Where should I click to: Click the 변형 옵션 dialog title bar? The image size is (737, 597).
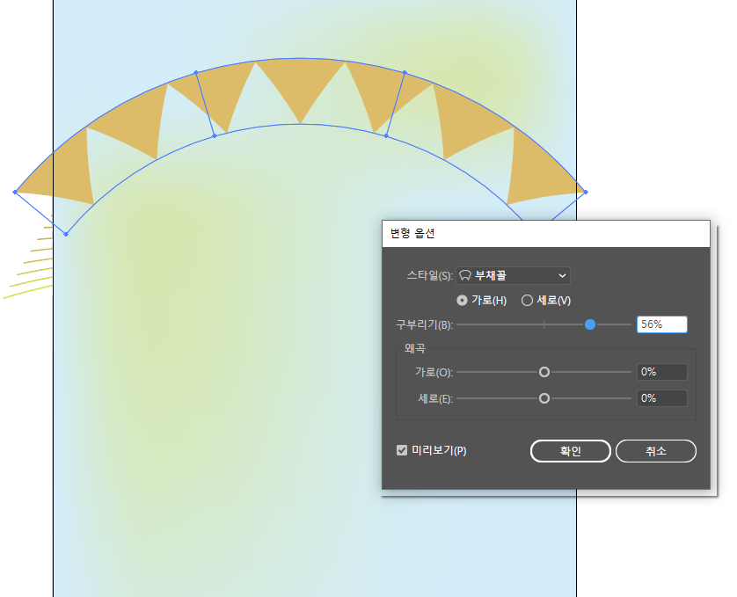(x=545, y=234)
